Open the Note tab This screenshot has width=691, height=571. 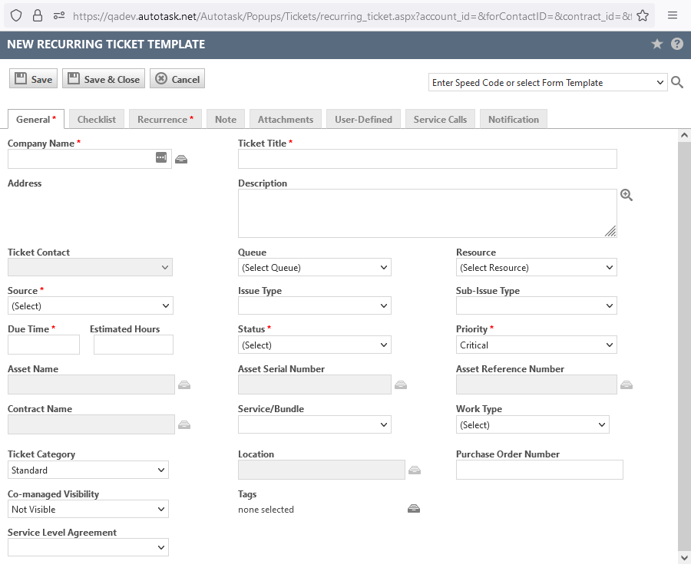pos(226,120)
